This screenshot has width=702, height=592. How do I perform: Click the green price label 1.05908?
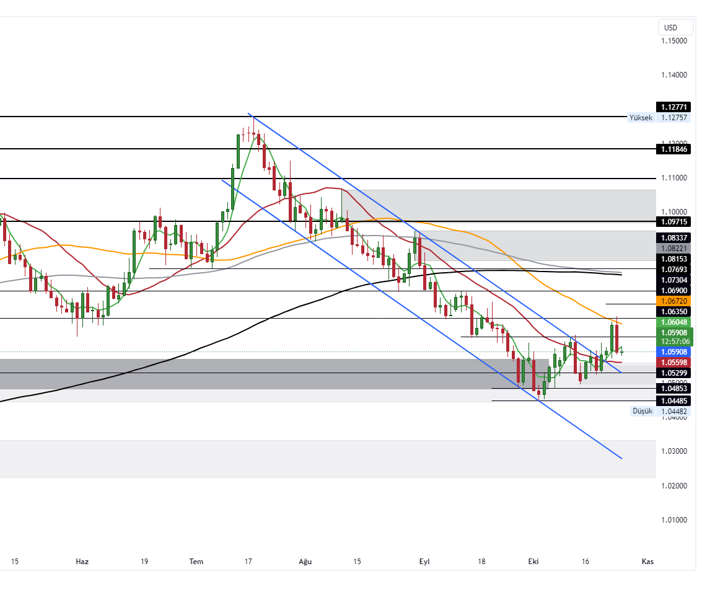(x=675, y=332)
